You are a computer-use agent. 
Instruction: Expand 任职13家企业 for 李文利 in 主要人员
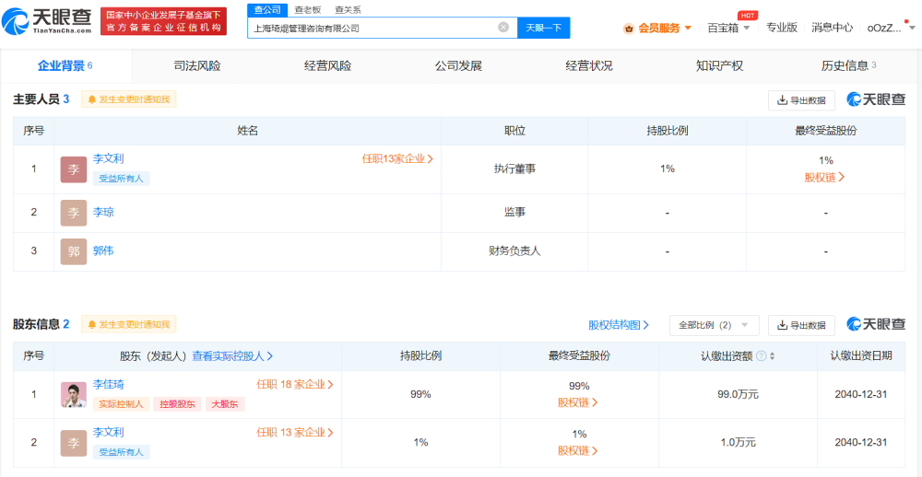(x=397, y=158)
